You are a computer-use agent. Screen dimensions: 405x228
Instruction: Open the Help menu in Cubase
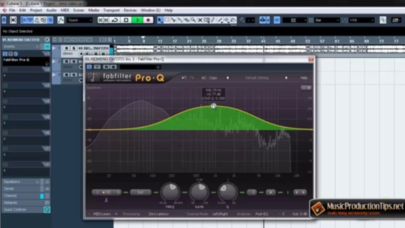[x=168, y=10]
